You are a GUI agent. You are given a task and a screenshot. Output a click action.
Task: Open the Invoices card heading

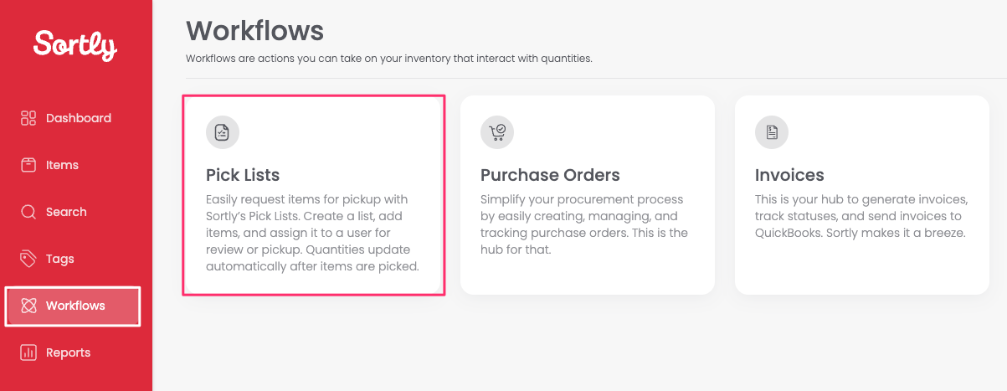(x=789, y=175)
